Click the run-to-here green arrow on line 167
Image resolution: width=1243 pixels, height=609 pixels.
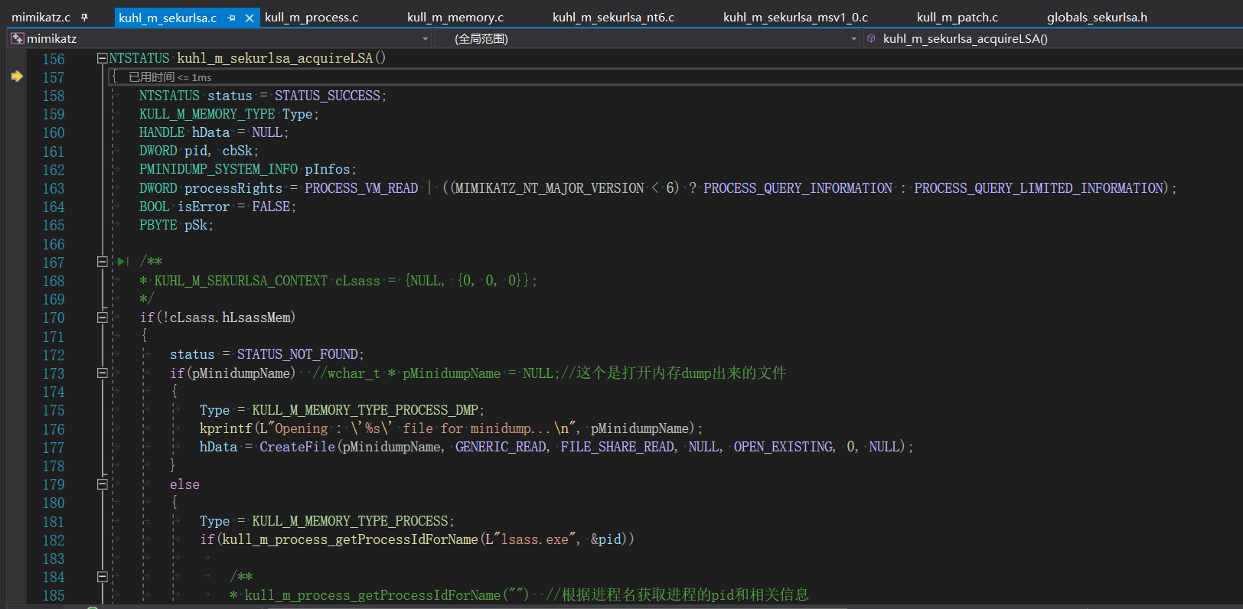point(122,262)
